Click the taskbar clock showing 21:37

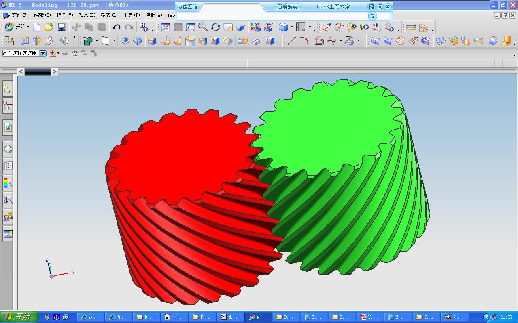(506, 317)
